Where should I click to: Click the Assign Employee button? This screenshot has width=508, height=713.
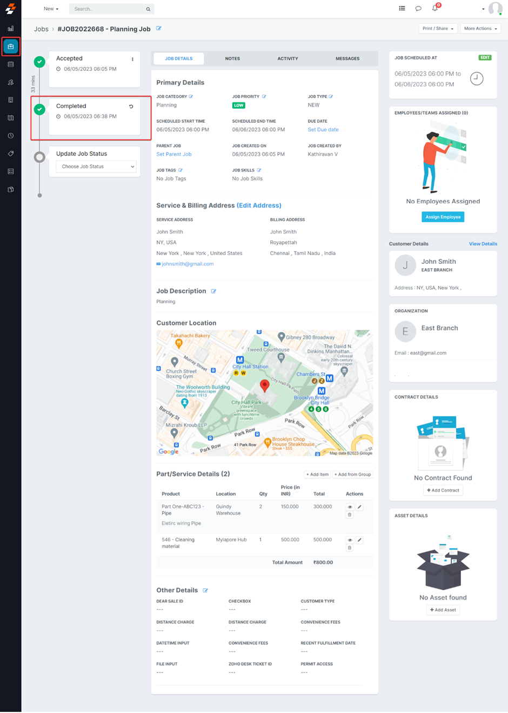(443, 217)
